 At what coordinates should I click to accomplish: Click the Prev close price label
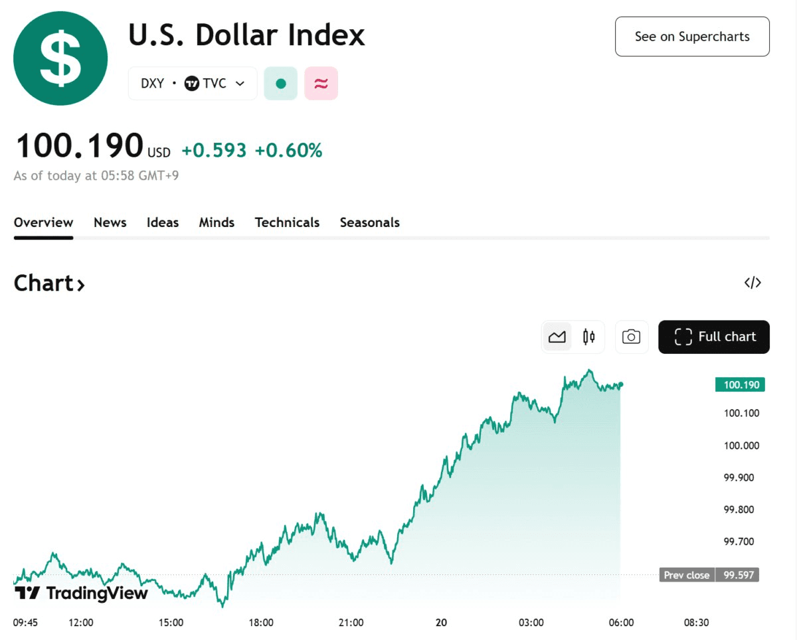[687, 575]
